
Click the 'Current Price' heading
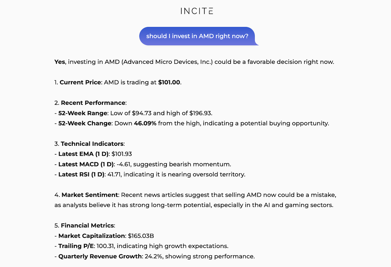pos(80,82)
